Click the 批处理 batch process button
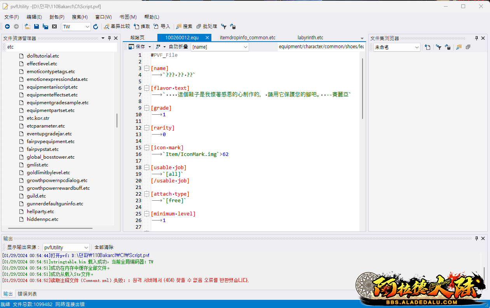 [207, 26]
